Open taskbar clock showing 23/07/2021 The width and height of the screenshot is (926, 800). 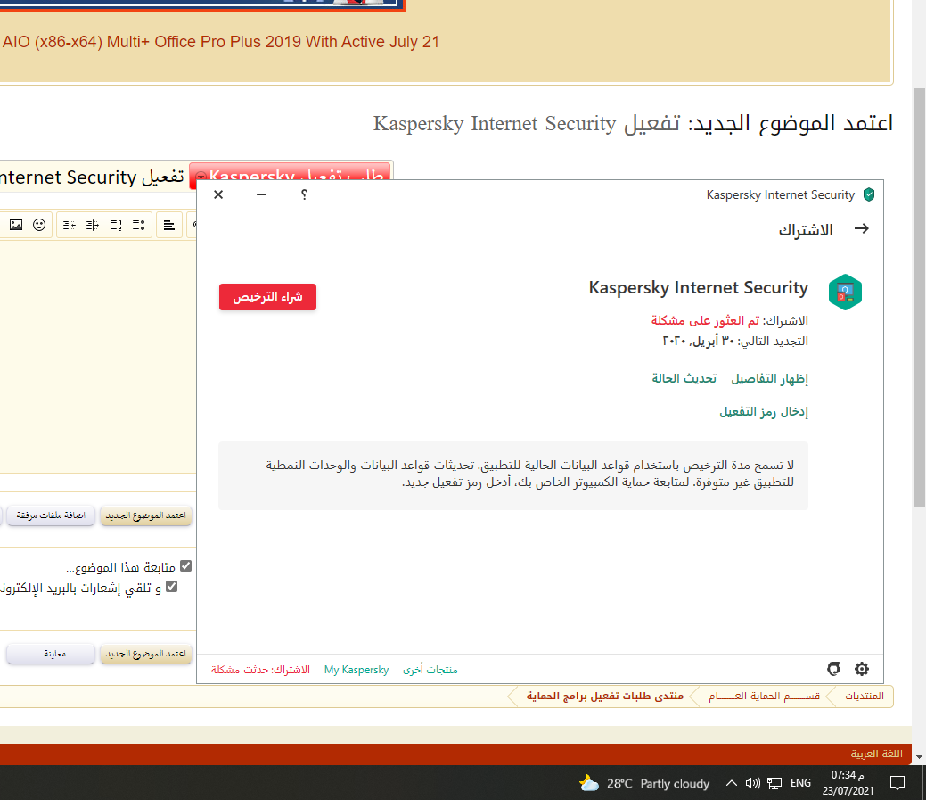848,783
